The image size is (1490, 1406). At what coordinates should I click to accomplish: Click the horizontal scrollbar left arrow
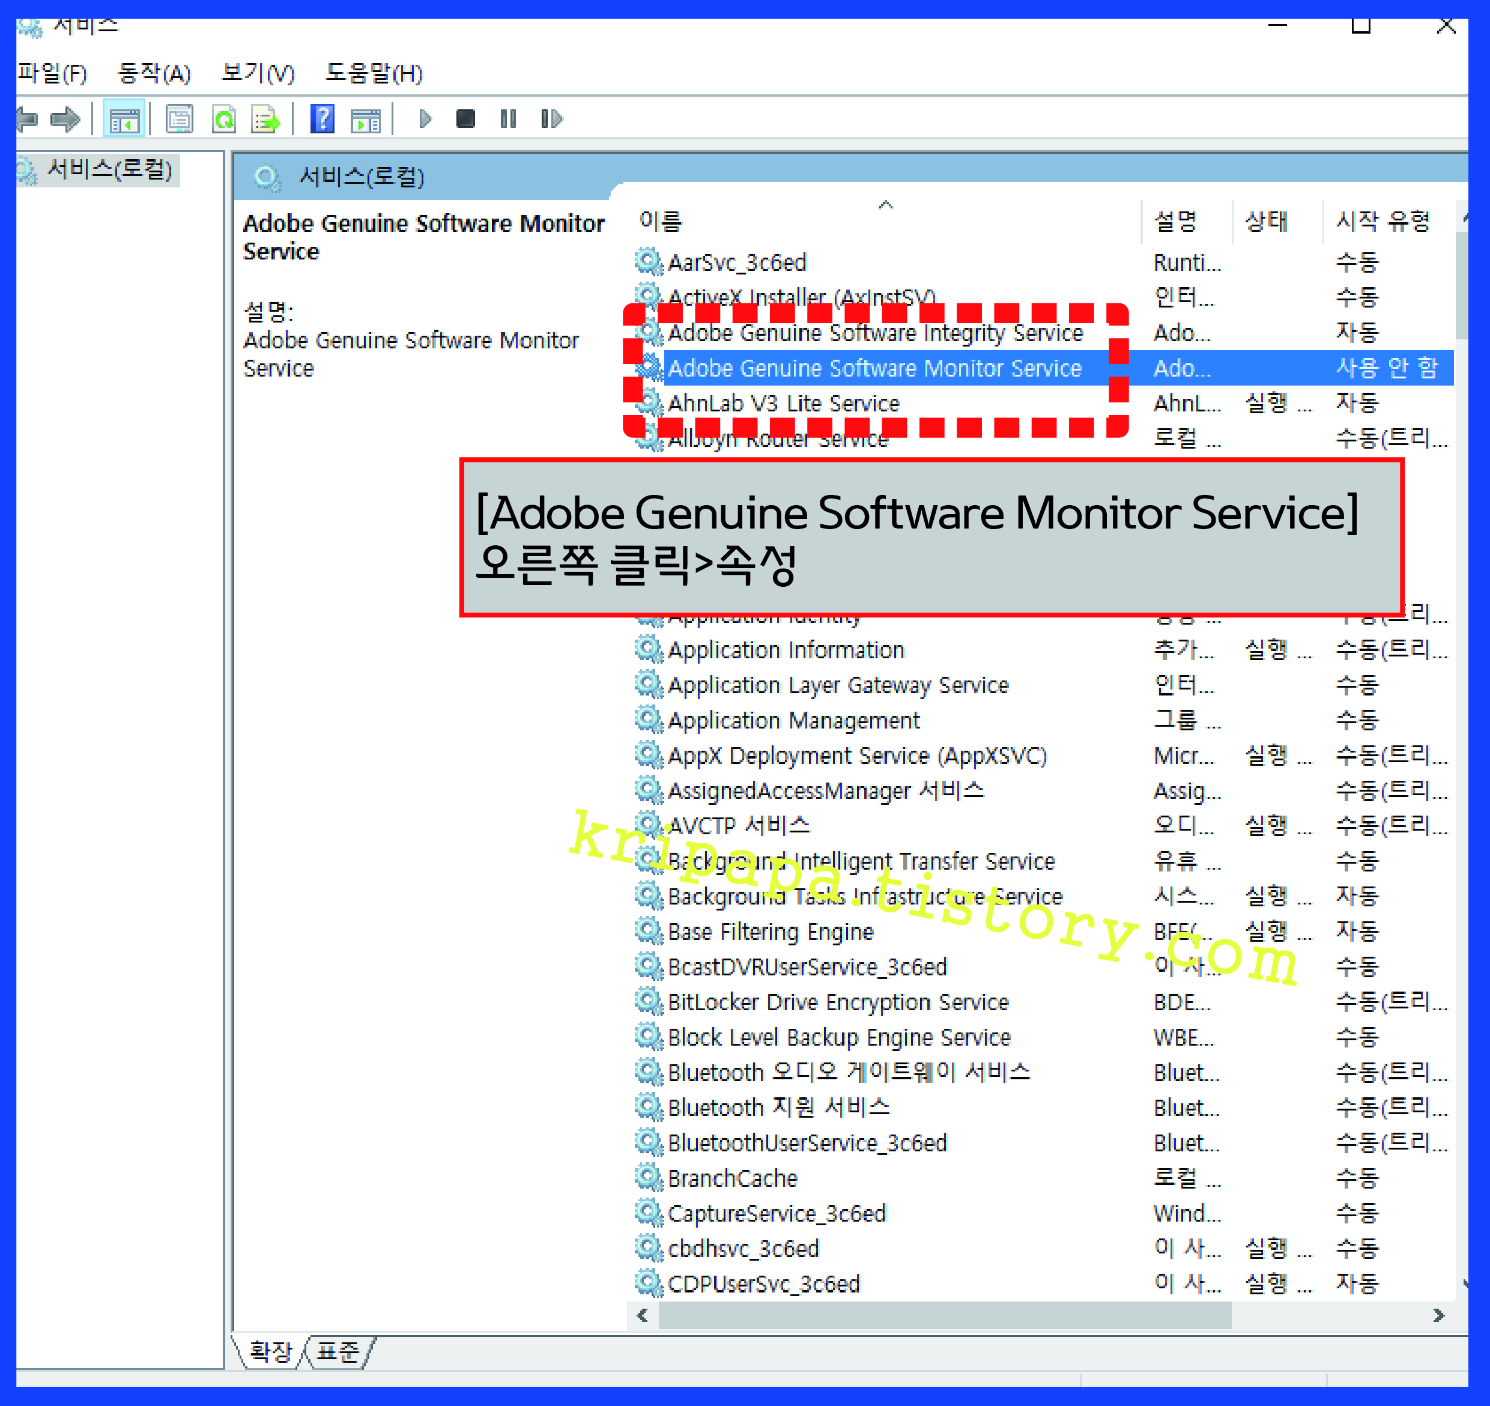(643, 1315)
